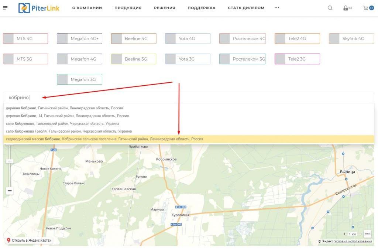This screenshot has height=249, width=378.
Task: Click Куровицы label on map
Action: 180,215
